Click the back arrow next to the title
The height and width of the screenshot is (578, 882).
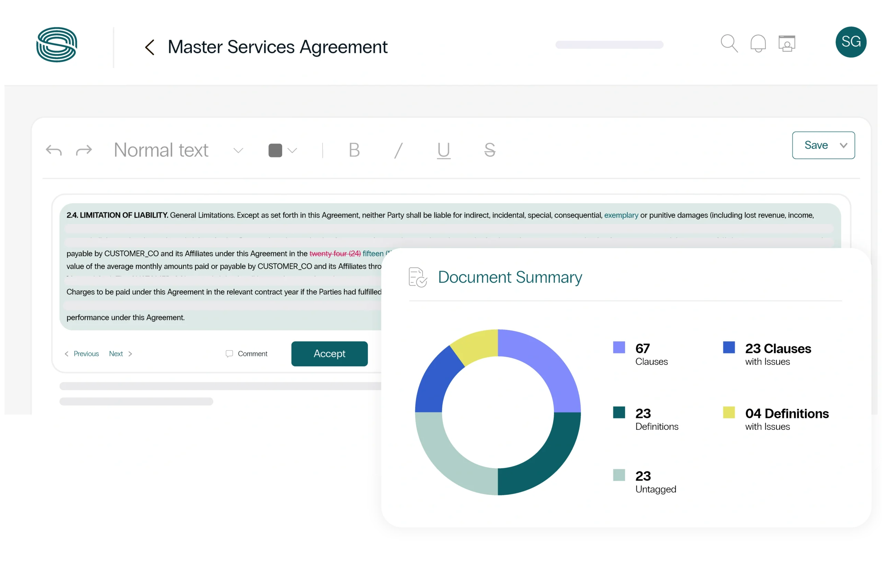click(150, 47)
